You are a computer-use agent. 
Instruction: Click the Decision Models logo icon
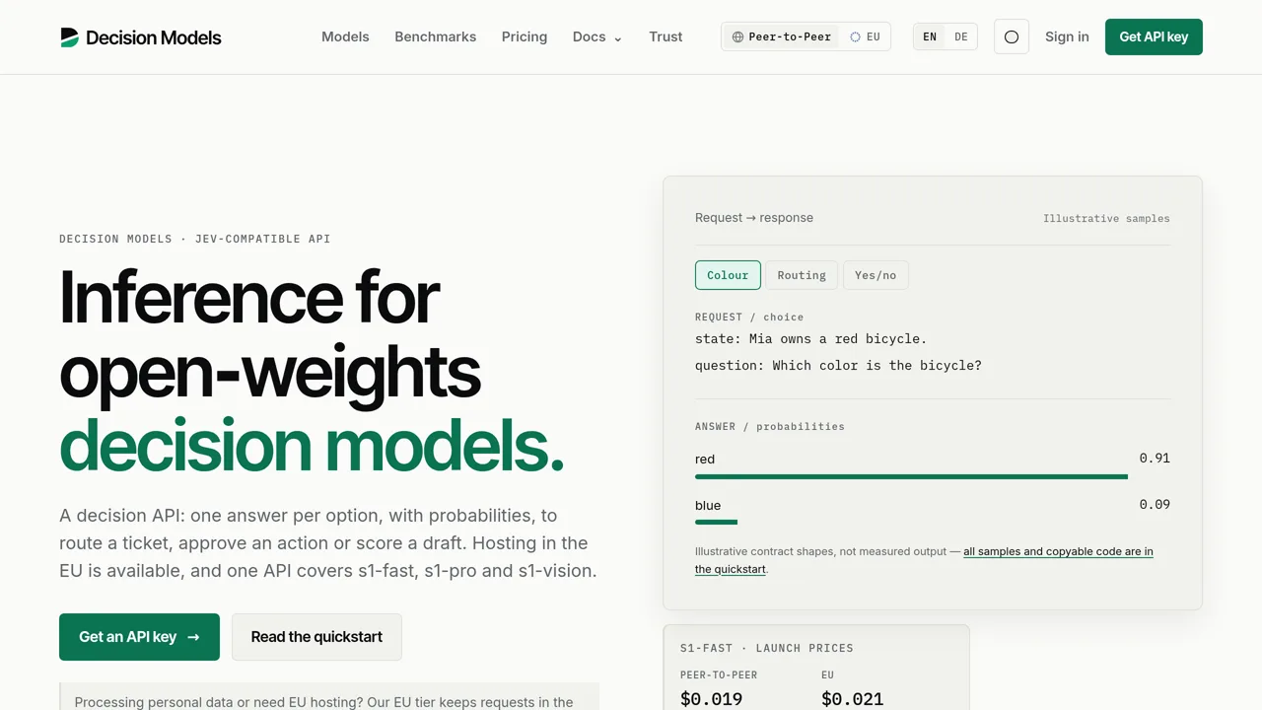click(x=69, y=37)
